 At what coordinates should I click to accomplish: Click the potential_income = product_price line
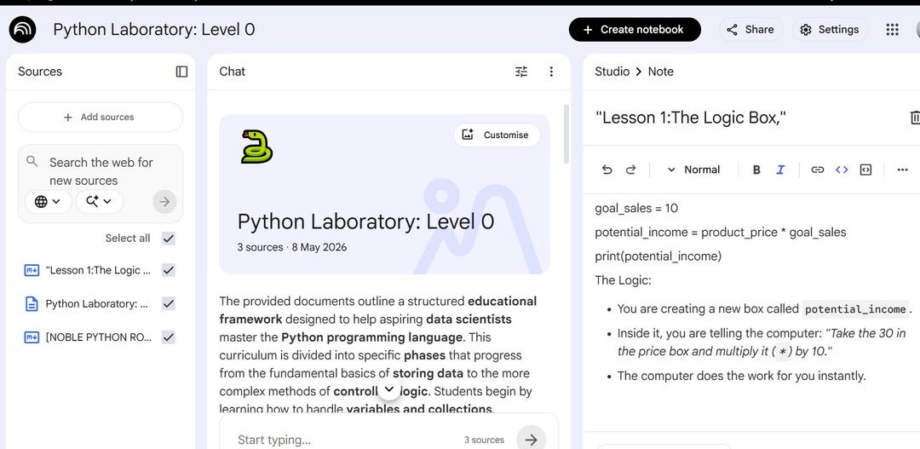coord(721,232)
